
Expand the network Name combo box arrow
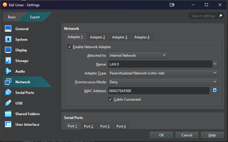click(215, 64)
